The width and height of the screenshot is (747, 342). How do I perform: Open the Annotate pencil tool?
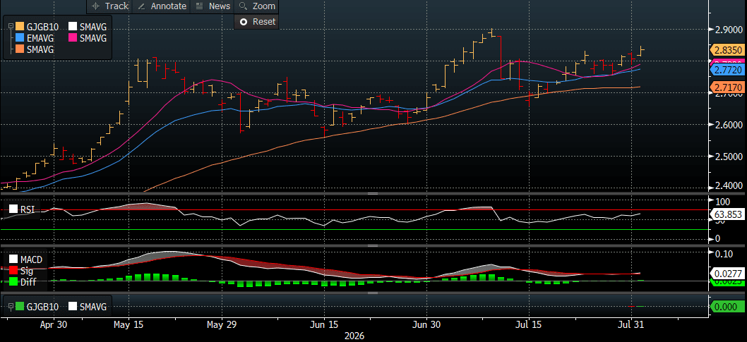coord(161,6)
